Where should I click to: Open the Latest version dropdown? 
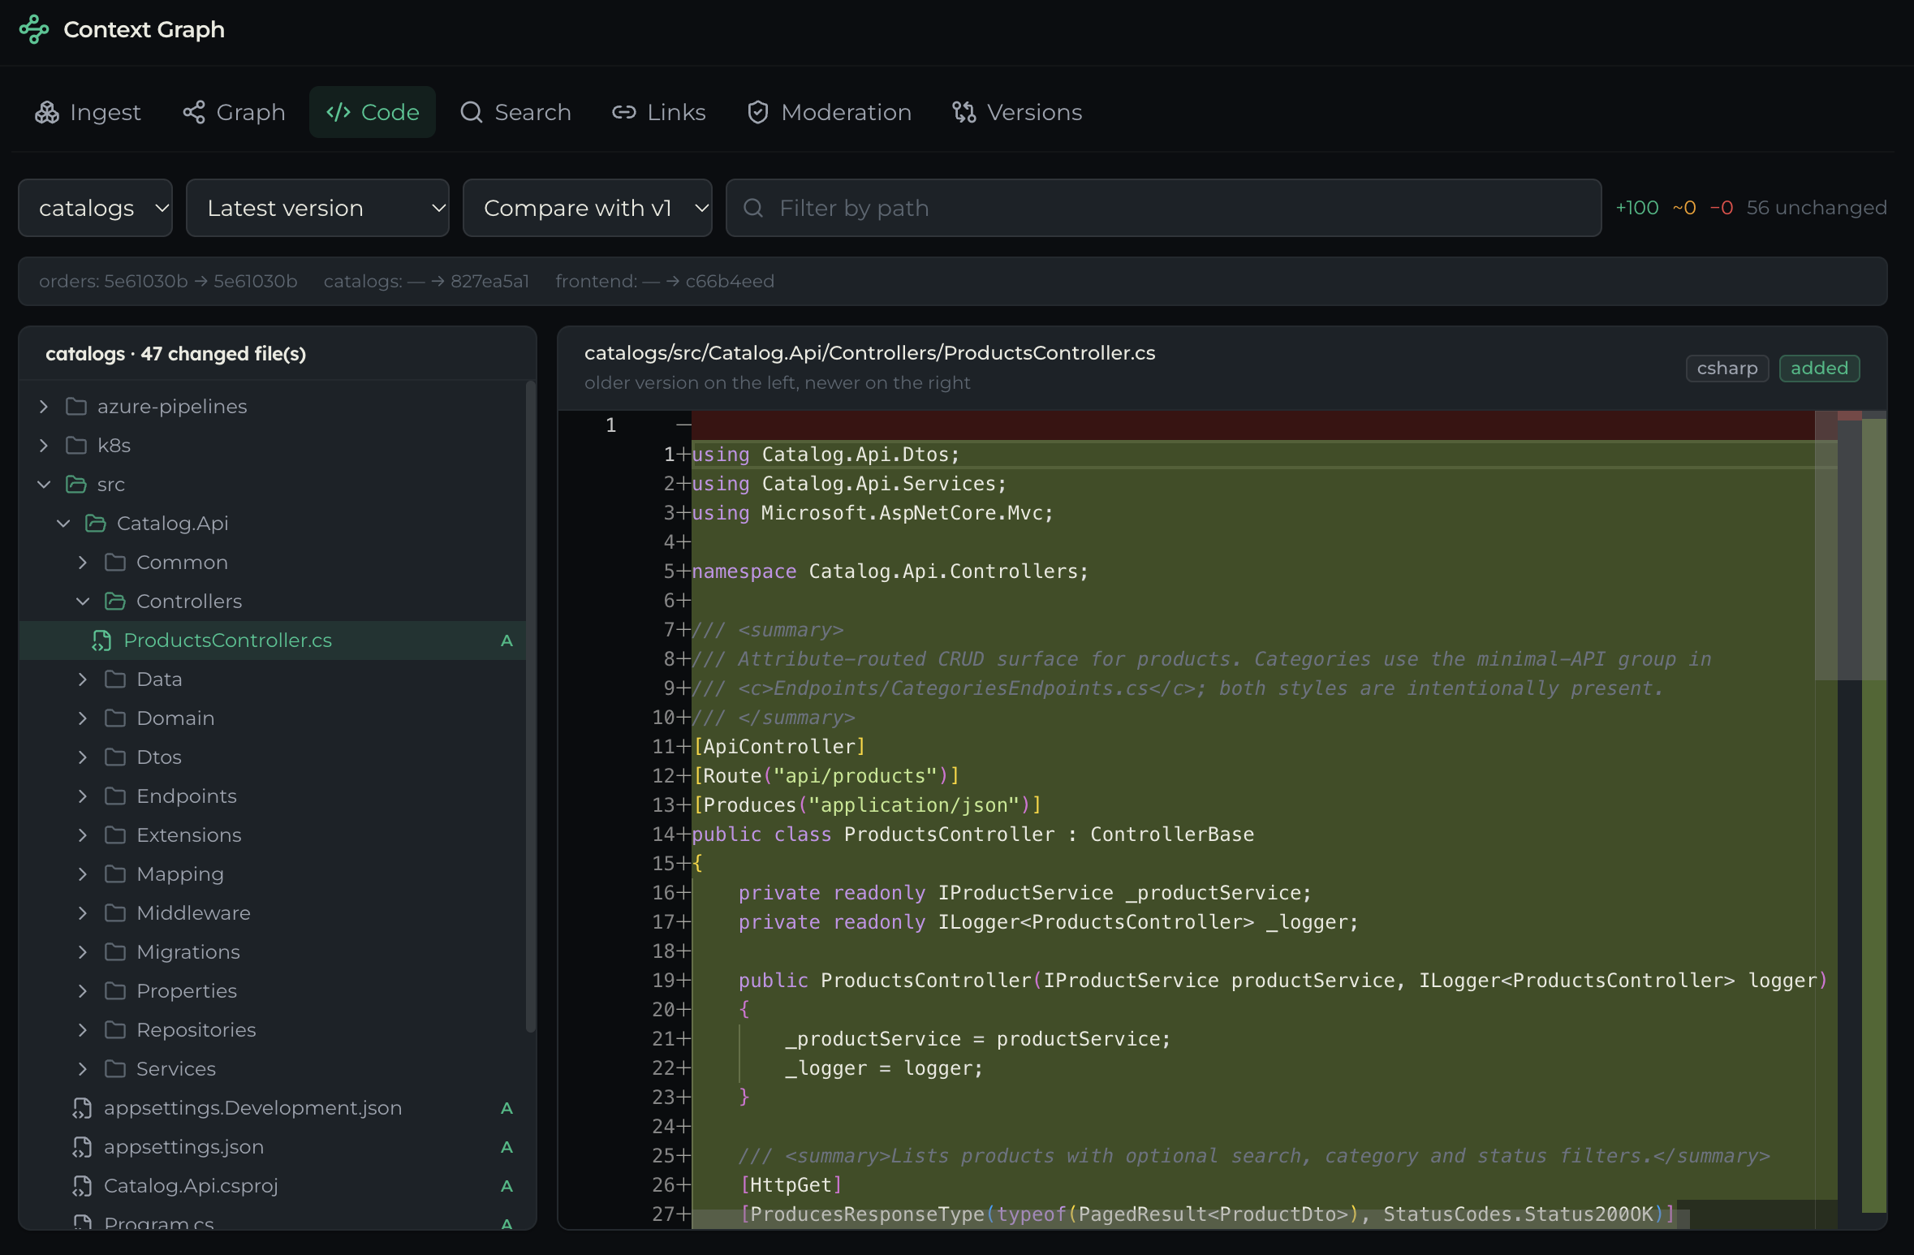(x=317, y=208)
